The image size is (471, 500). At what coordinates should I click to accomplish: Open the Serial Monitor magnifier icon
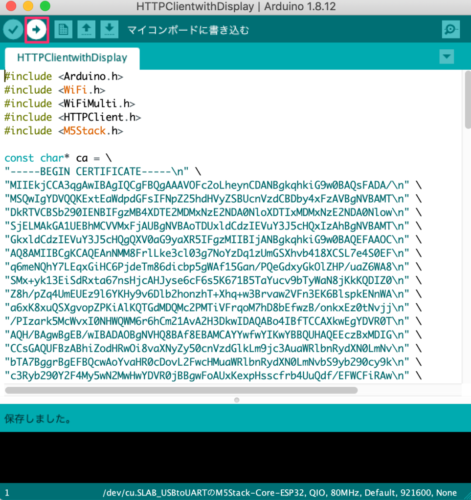[451, 30]
